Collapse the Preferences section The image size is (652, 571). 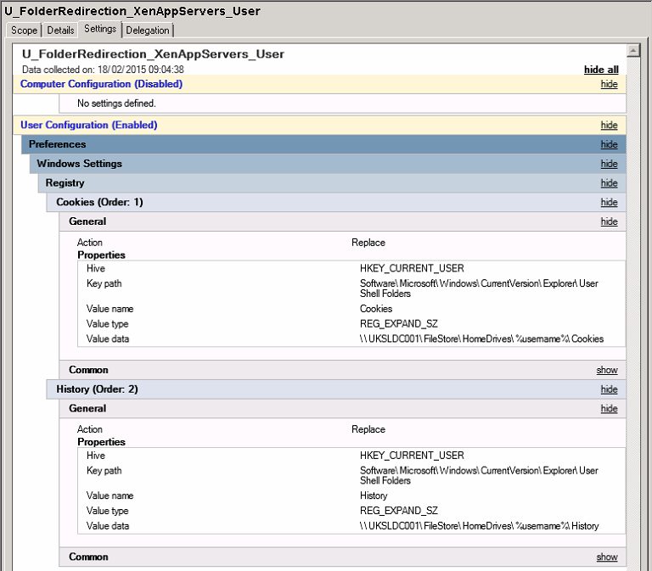pos(609,145)
